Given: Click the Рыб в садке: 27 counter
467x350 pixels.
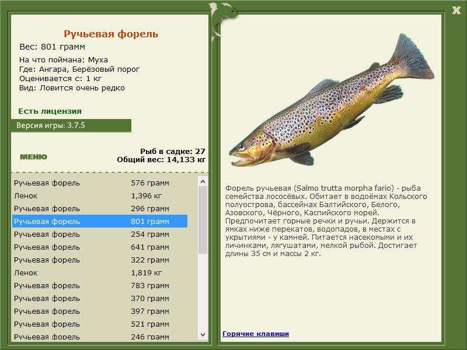Looking at the screenshot, I should point(173,152).
